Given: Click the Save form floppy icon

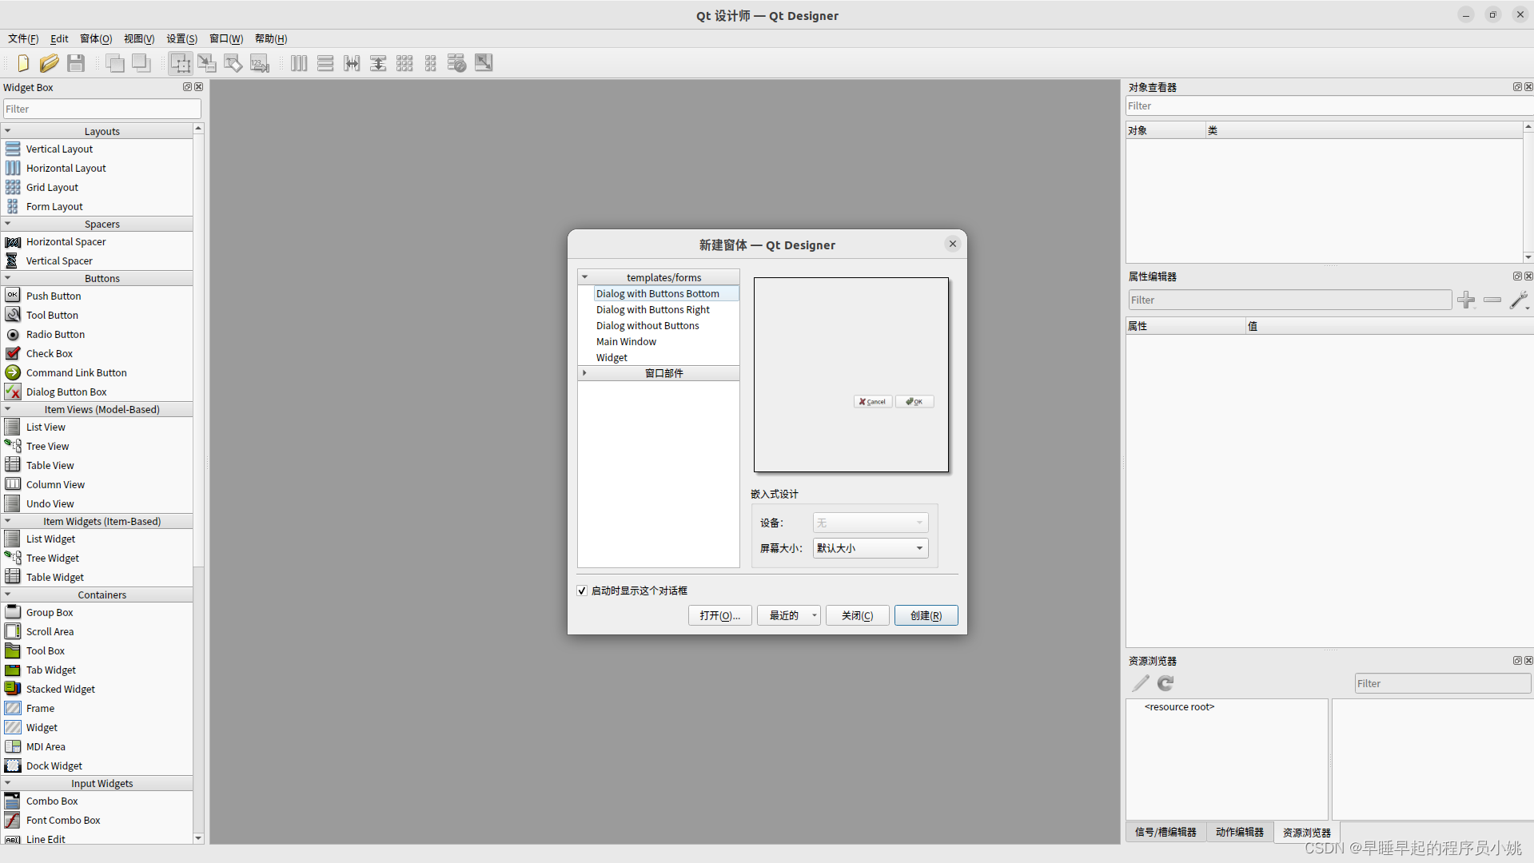Looking at the screenshot, I should [x=76, y=63].
